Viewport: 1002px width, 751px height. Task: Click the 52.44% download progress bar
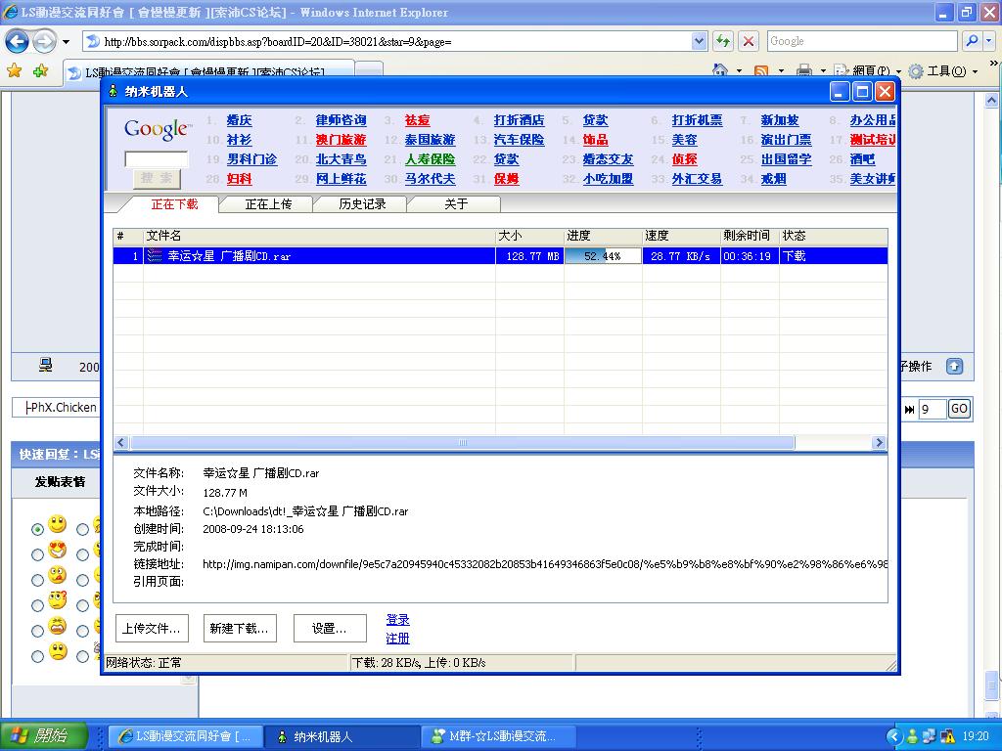(x=603, y=256)
